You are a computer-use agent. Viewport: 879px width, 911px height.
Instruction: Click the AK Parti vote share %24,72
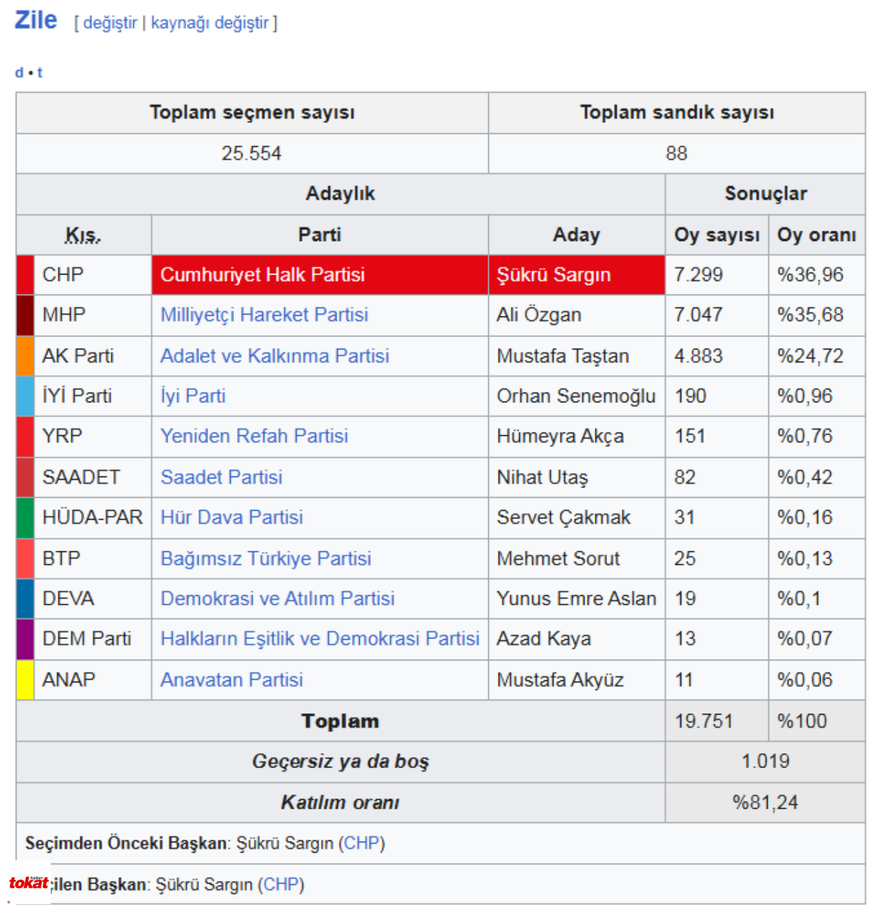click(810, 356)
